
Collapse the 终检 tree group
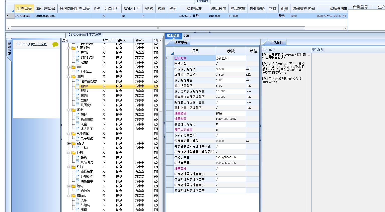tap(68, 167)
